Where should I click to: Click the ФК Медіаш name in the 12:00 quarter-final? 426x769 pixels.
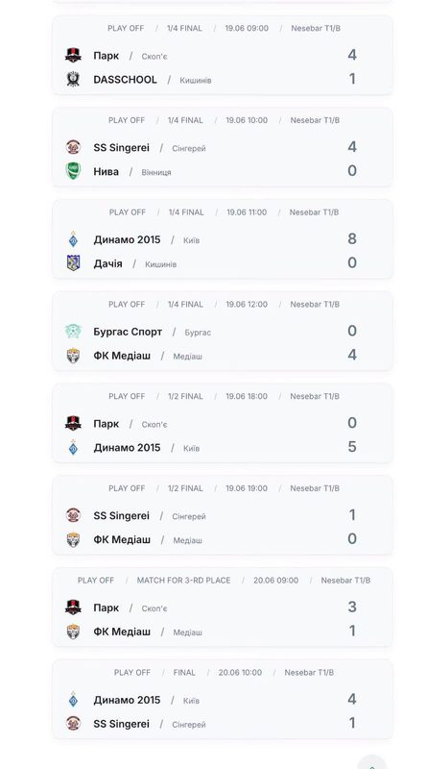tap(122, 356)
